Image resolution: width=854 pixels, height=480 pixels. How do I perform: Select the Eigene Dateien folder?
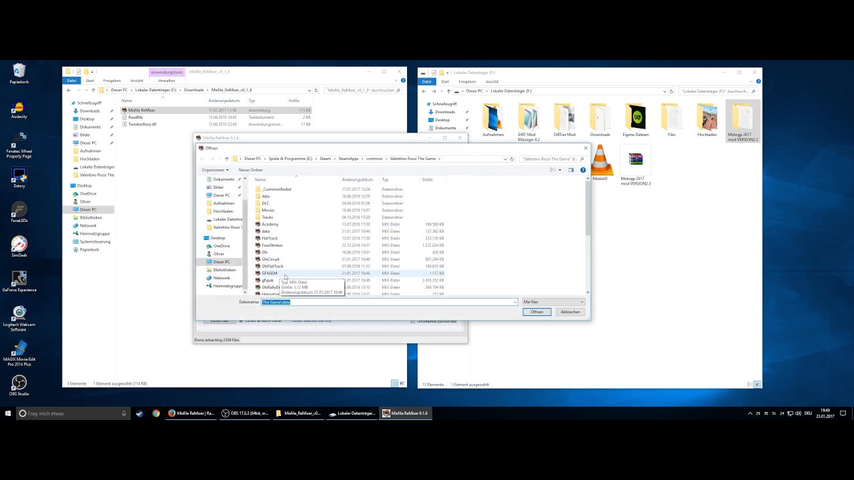point(636,121)
